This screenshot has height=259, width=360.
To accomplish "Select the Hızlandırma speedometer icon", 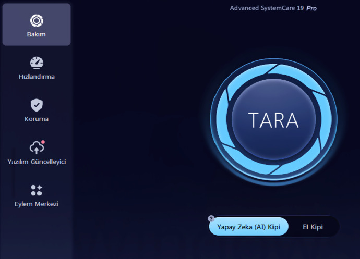I will 37,63.
